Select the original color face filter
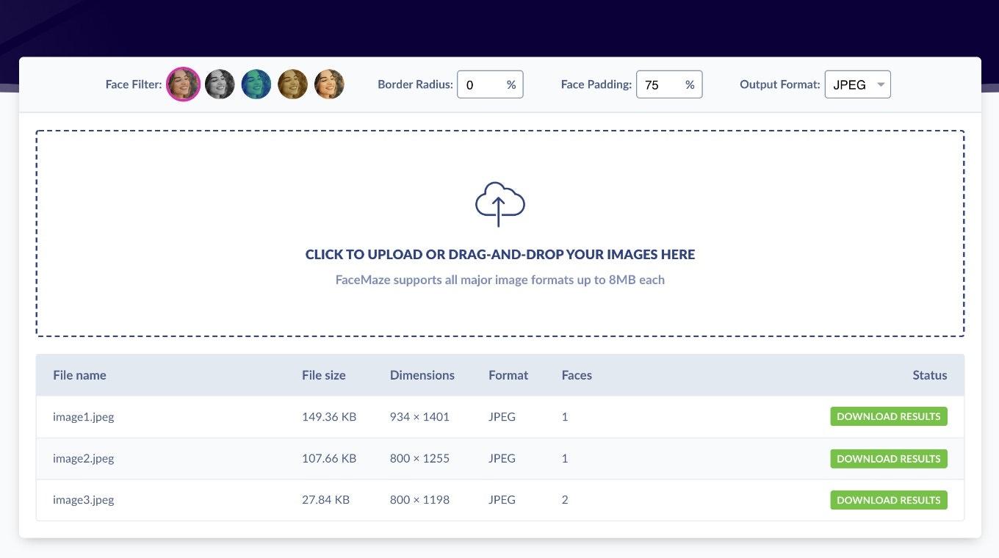The image size is (999, 558). click(183, 84)
